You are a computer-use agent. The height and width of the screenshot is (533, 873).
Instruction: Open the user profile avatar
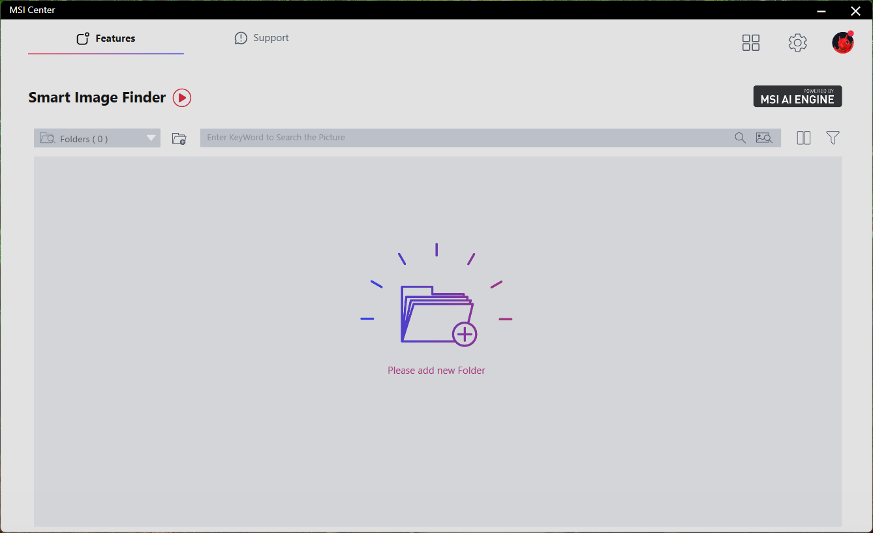pos(842,42)
